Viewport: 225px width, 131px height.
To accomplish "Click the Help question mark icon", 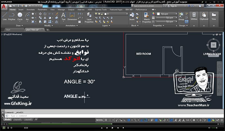I will tap(200, 6).
